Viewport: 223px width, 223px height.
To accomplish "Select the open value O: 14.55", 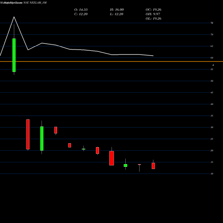I will [81, 10].
